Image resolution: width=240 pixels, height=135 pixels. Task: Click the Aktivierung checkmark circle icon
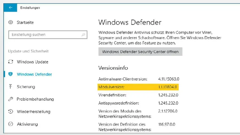click(x=11, y=124)
